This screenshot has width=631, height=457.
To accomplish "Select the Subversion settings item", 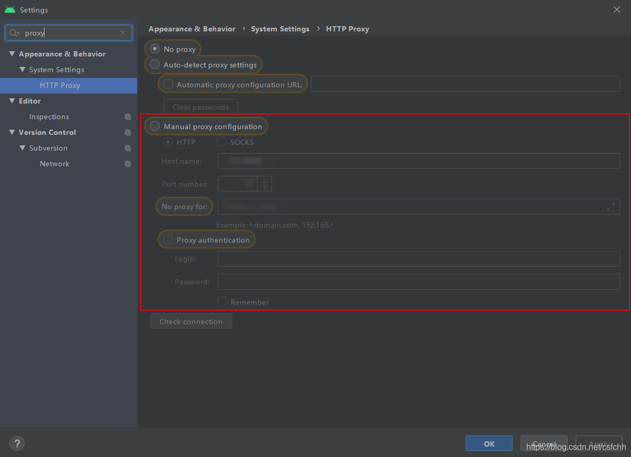I will (x=48, y=148).
